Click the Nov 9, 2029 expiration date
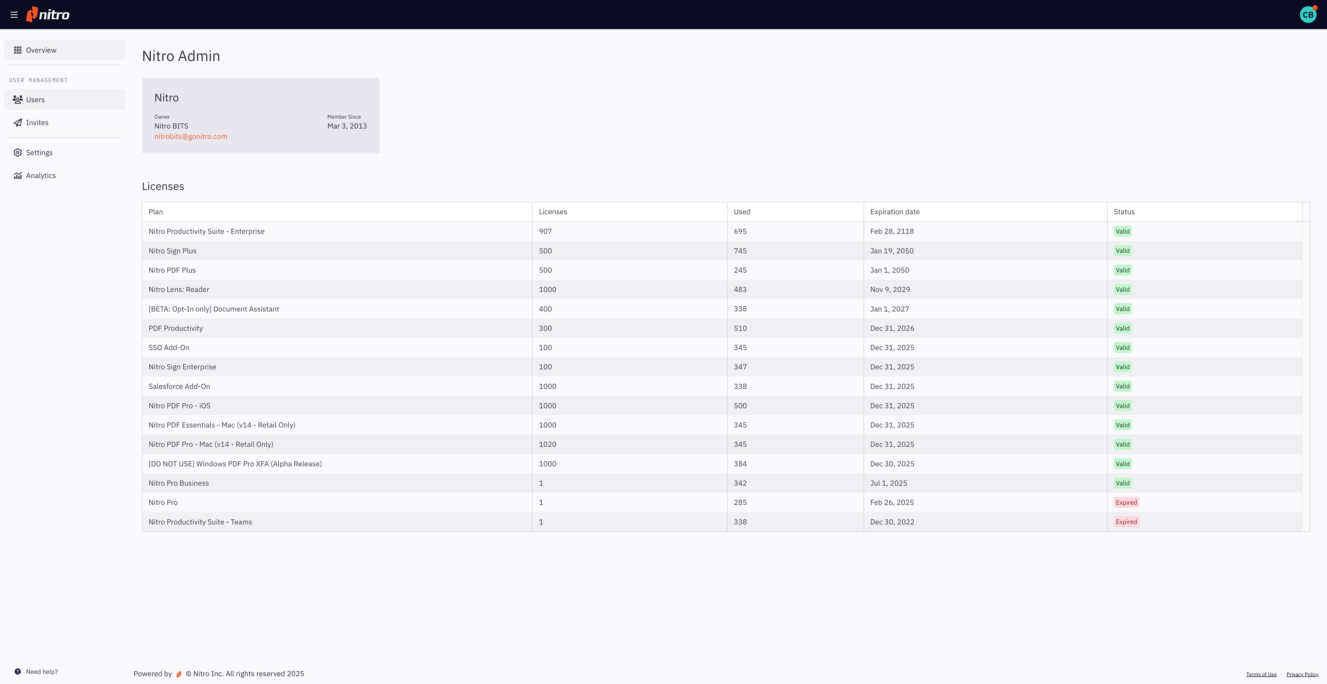The image size is (1327, 684). tap(890, 289)
